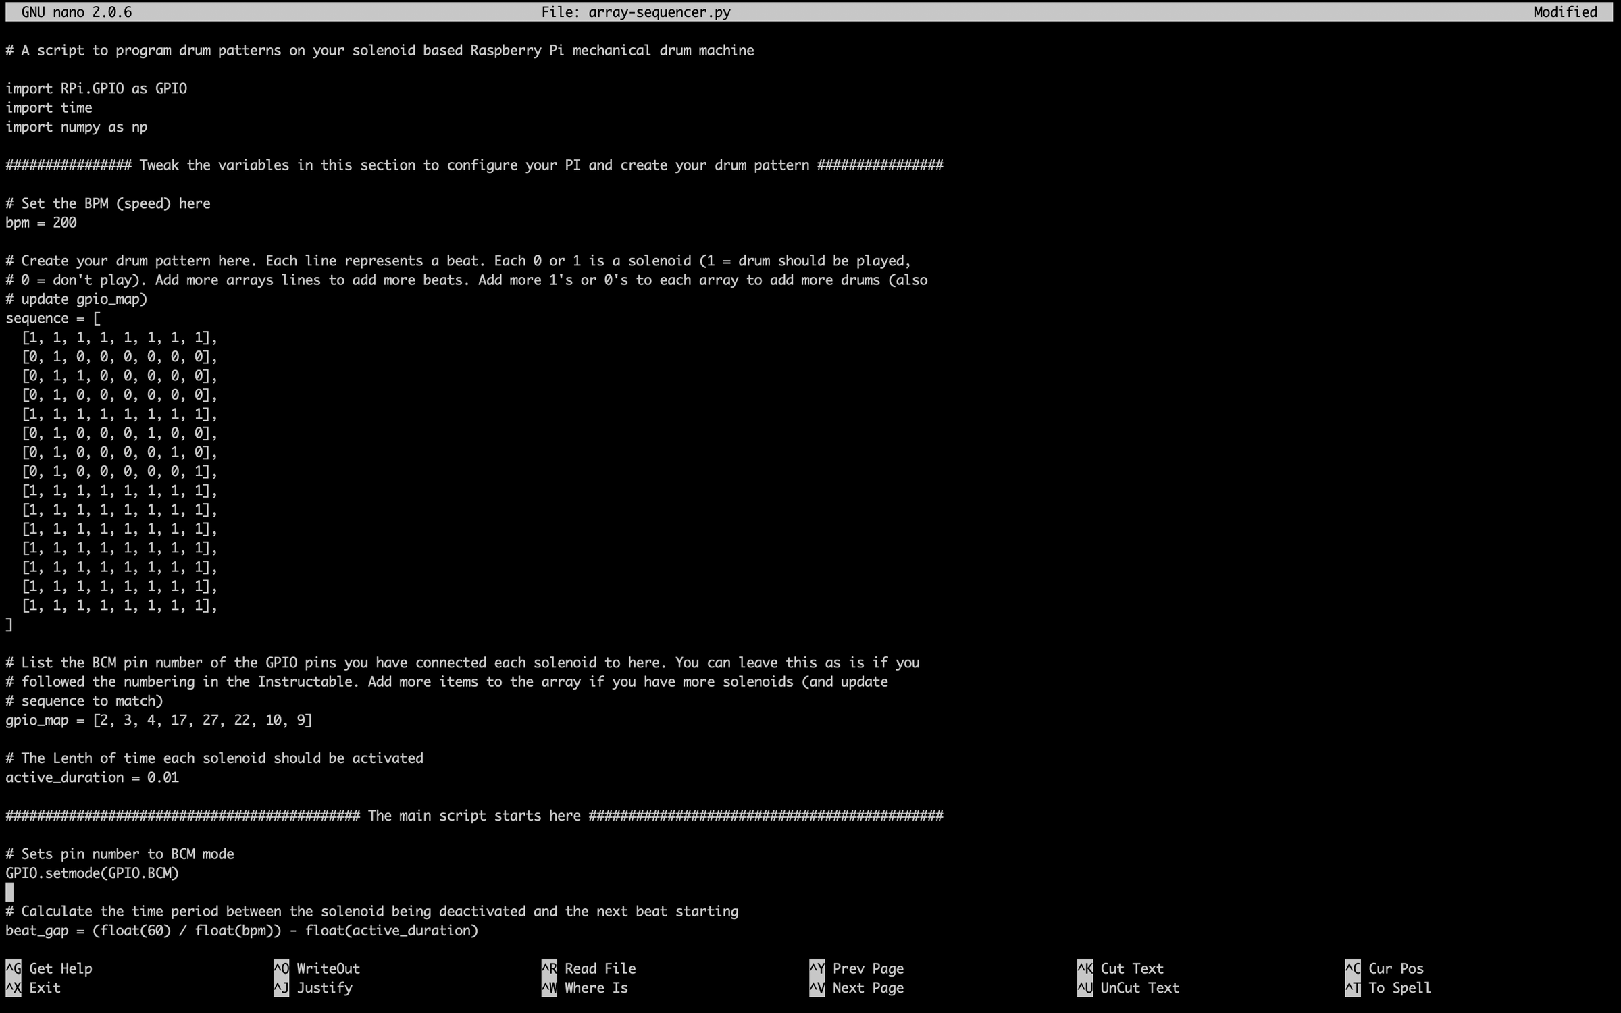This screenshot has height=1013, width=1621.
Task: Click the ^W Where Is shortcut
Action: [x=584, y=987]
